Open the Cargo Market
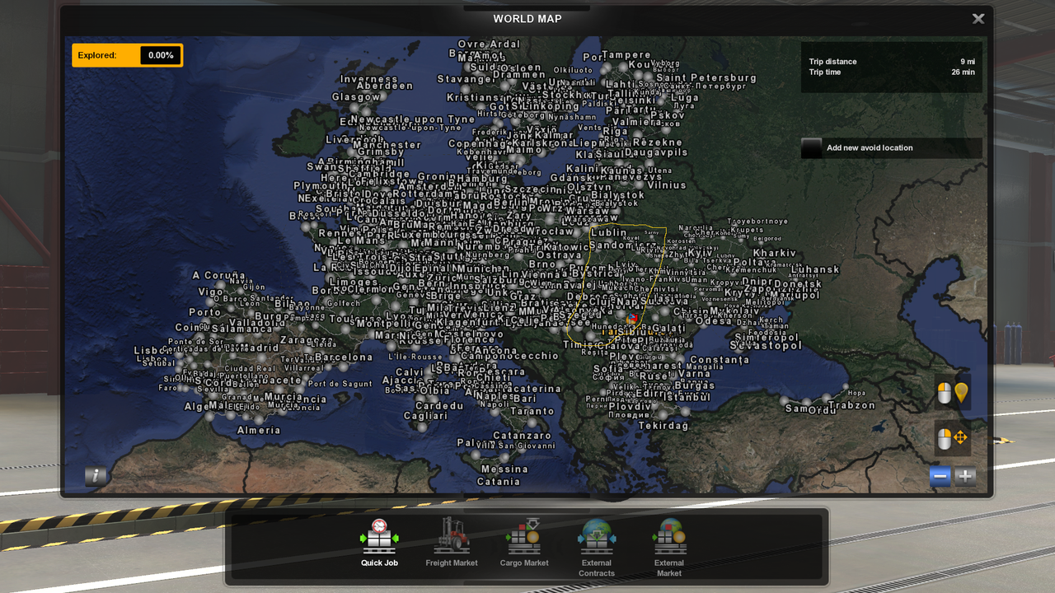This screenshot has width=1055, height=593. pos(524,542)
